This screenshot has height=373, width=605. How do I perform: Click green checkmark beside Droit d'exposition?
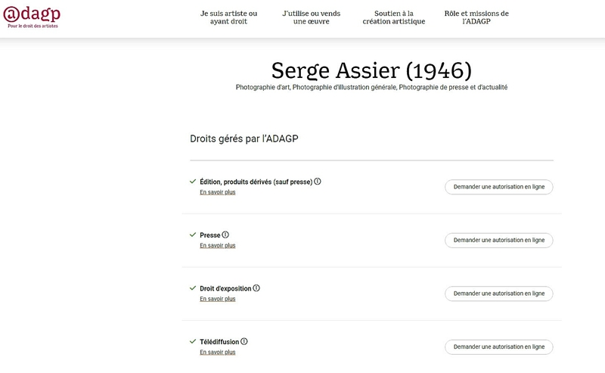[x=193, y=288]
